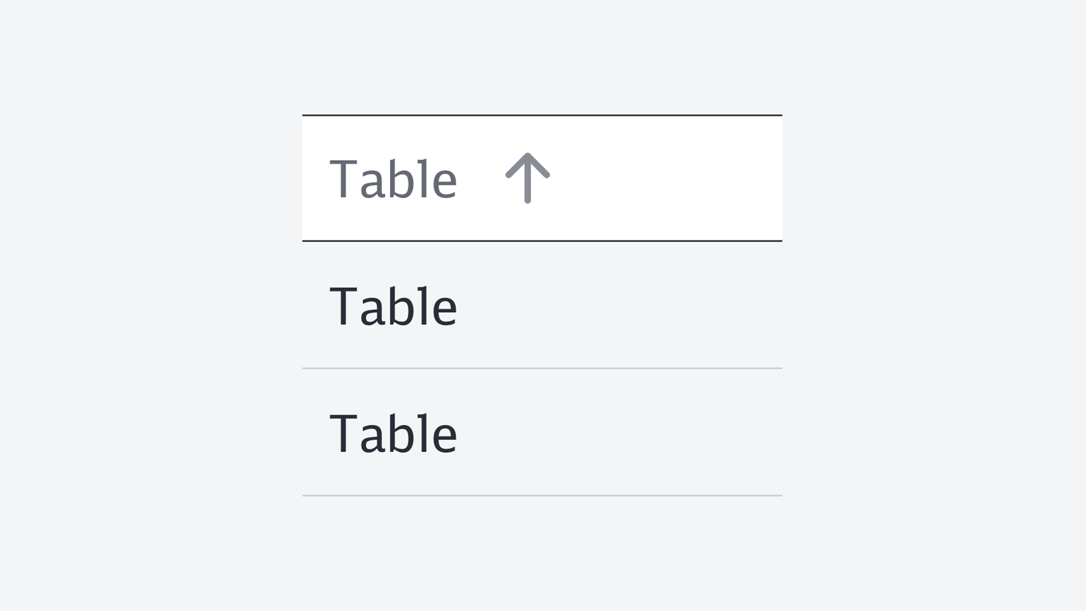Focus the highlighted header row
1086x611 pixels.
[542, 178]
